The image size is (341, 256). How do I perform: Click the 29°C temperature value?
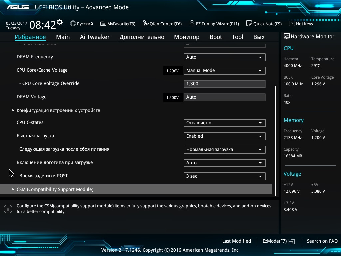tap(316, 66)
